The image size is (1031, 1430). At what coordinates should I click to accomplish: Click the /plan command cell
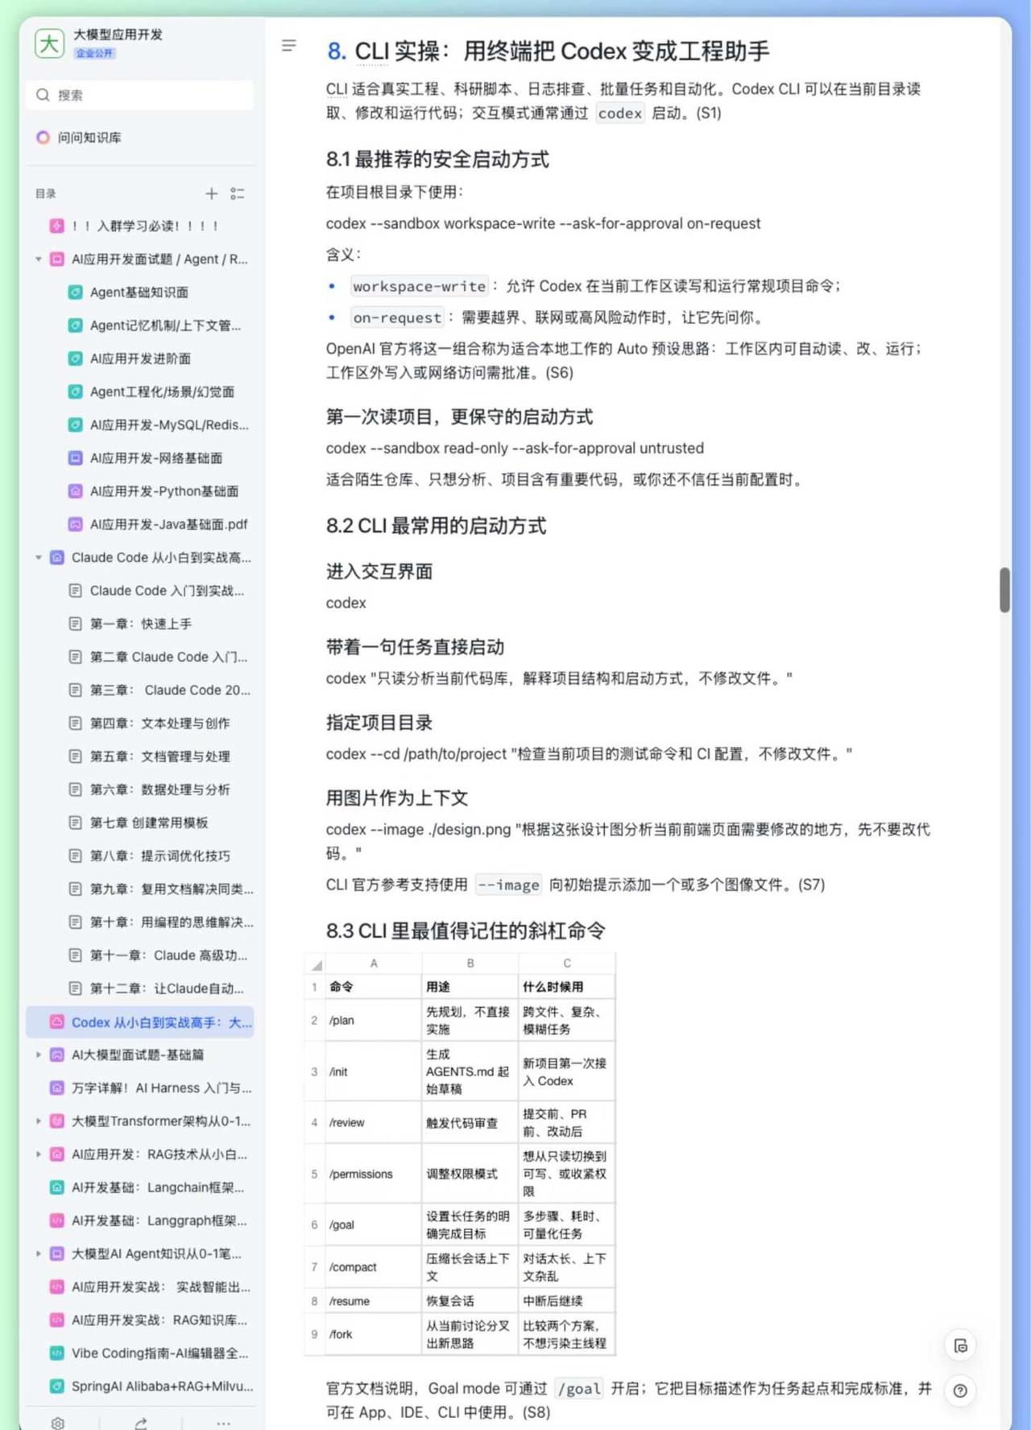pos(373,1020)
